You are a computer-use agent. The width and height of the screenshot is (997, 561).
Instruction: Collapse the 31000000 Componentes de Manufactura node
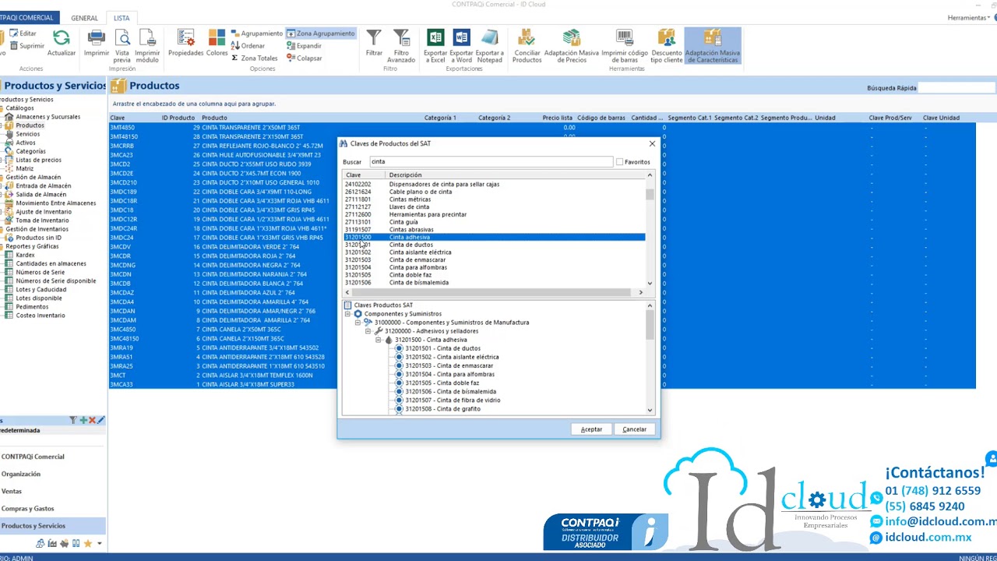(358, 323)
